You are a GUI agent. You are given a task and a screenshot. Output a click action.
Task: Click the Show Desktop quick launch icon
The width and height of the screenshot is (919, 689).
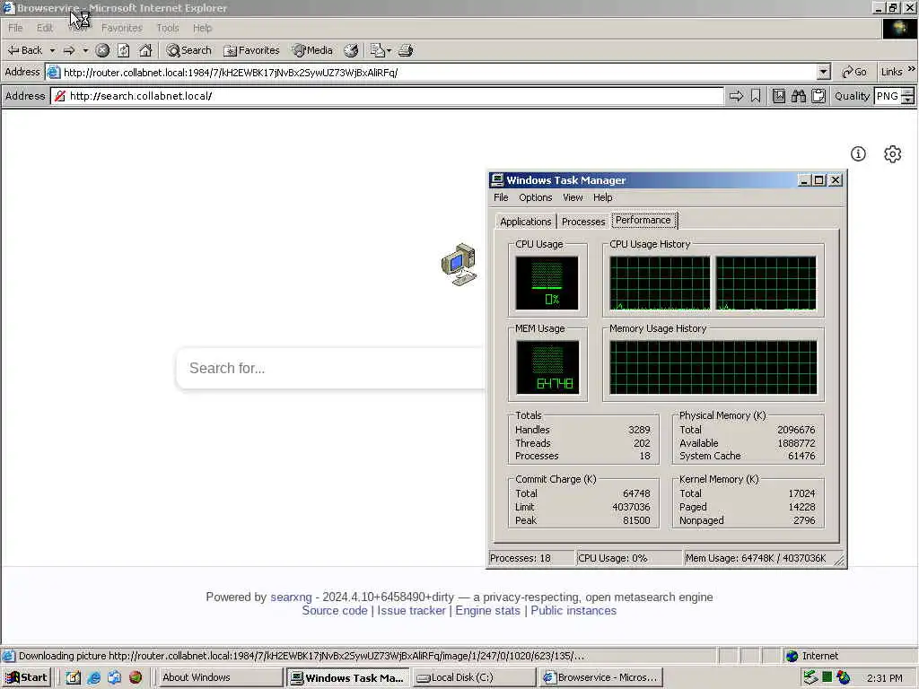click(73, 678)
